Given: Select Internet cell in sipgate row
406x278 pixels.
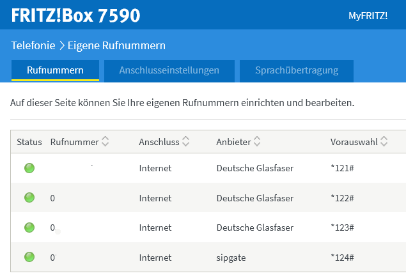Looking at the screenshot, I should (x=155, y=258).
